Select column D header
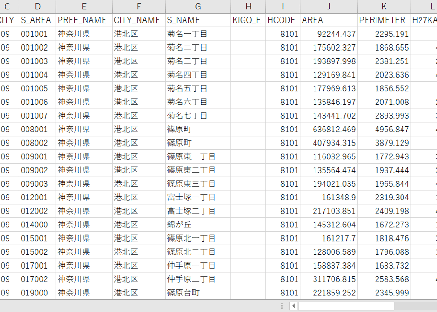Image resolution: width=437 pixels, height=312 pixels. tap(38, 7)
